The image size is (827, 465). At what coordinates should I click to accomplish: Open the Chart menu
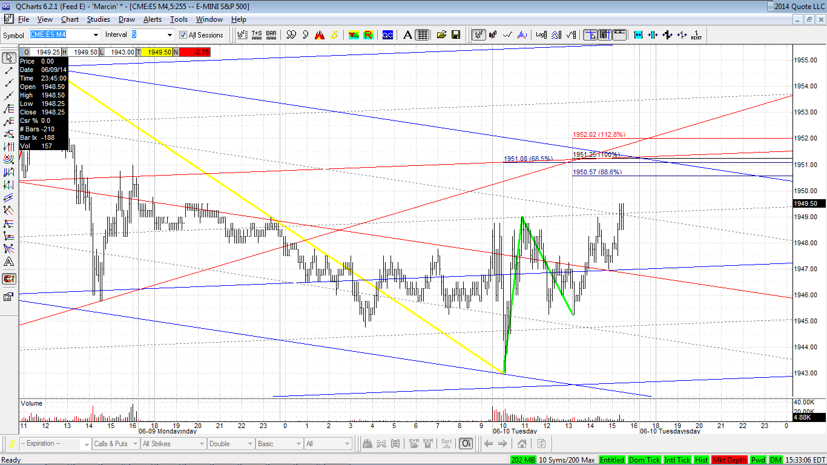[70, 19]
